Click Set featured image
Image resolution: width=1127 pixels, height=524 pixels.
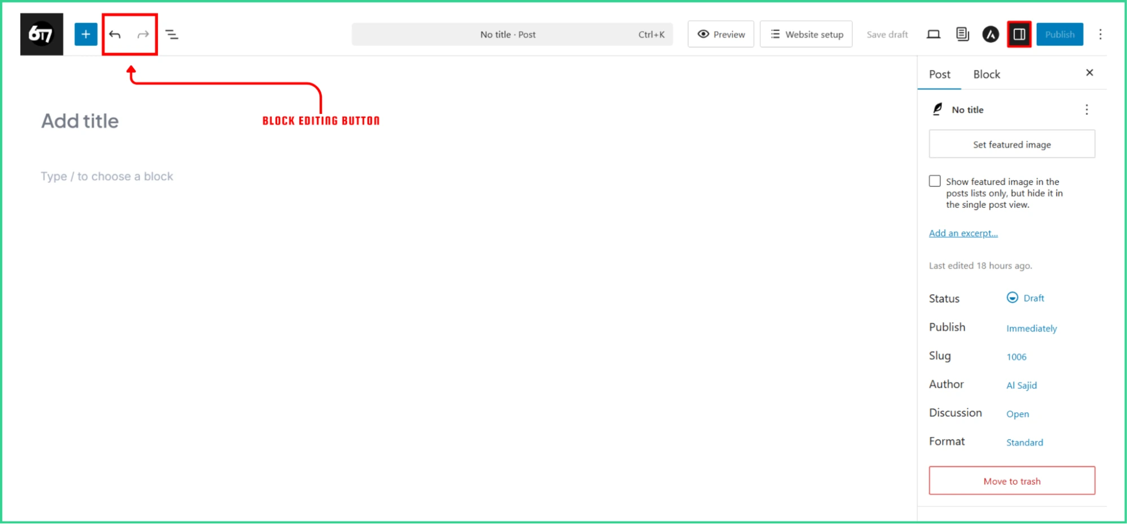click(1012, 144)
